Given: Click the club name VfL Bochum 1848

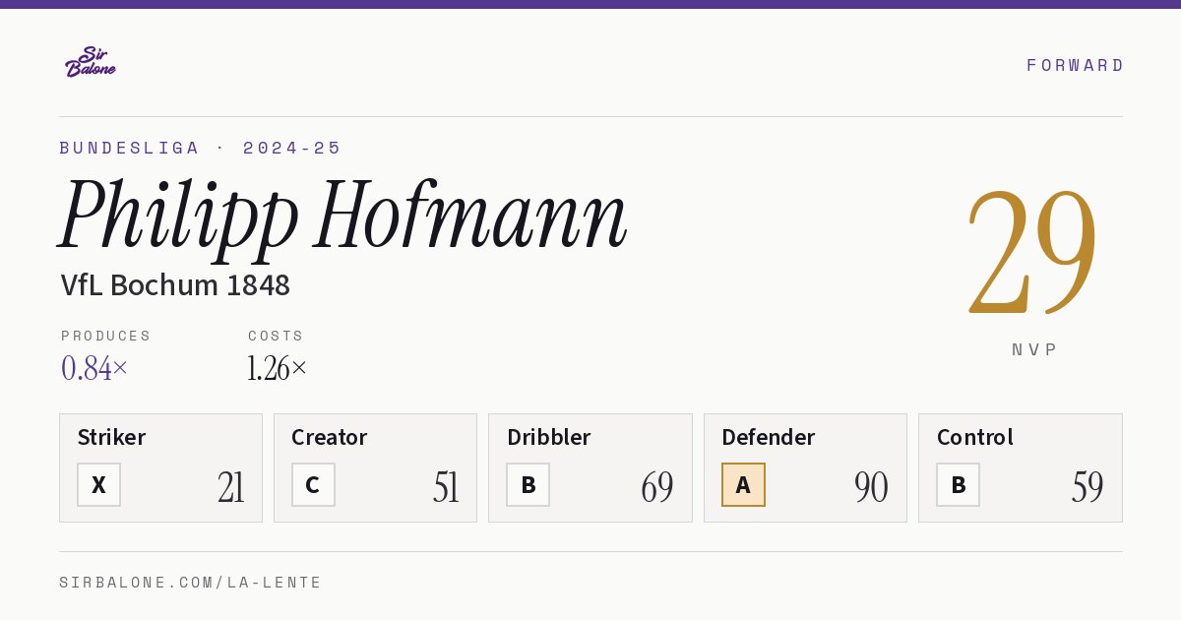Looking at the screenshot, I should coord(175,285).
